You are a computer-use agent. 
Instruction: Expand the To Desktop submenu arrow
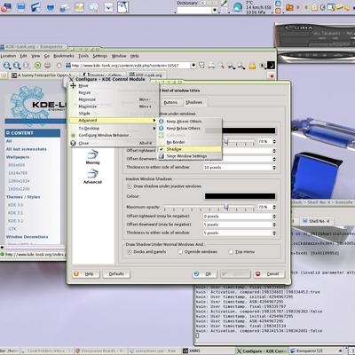[x=154, y=129]
